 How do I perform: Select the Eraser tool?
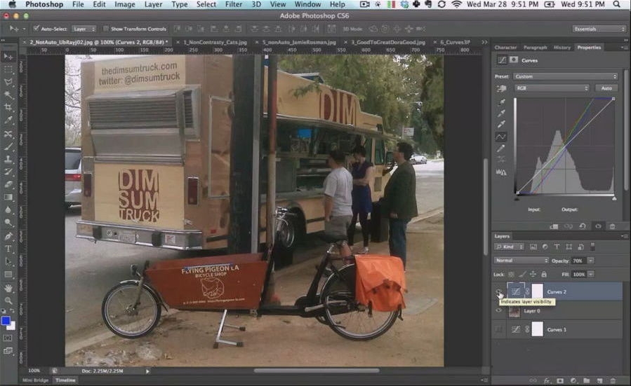8,184
